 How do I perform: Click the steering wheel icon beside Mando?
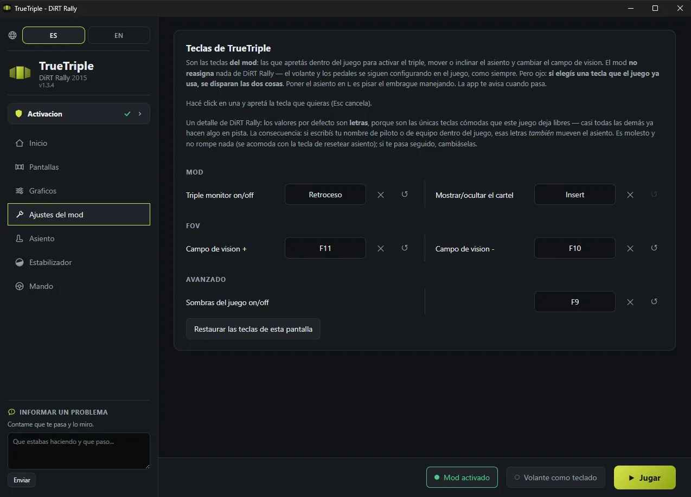coord(20,286)
